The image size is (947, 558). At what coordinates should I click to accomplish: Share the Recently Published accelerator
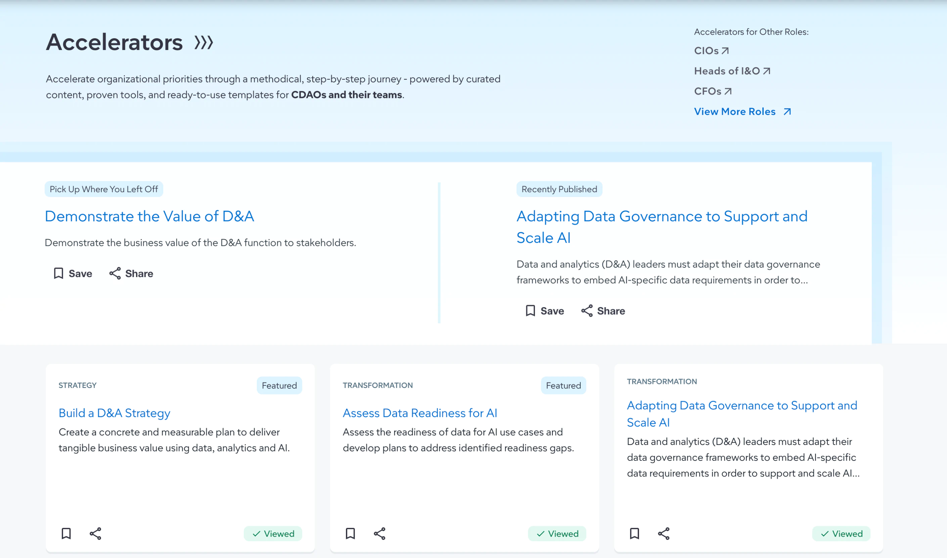603,311
